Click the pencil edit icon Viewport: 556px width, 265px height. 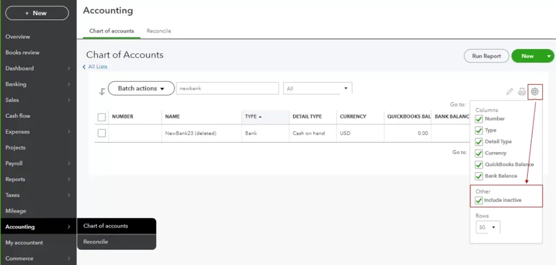pyautogui.click(x=509, y=92)
